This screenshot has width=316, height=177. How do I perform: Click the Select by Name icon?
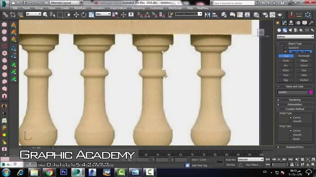coord(52,15)
